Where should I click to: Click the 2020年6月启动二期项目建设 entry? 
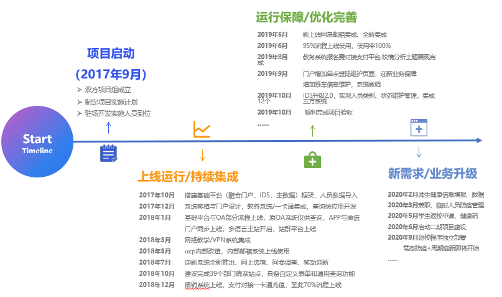coord(427,227)
